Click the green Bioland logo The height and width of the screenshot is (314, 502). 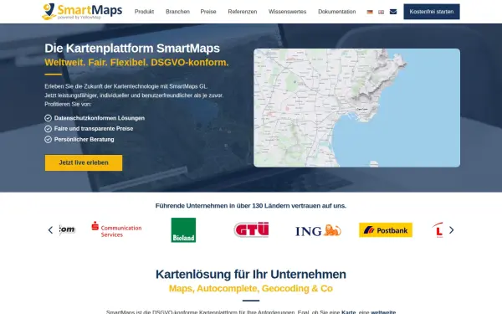(183, 230)
